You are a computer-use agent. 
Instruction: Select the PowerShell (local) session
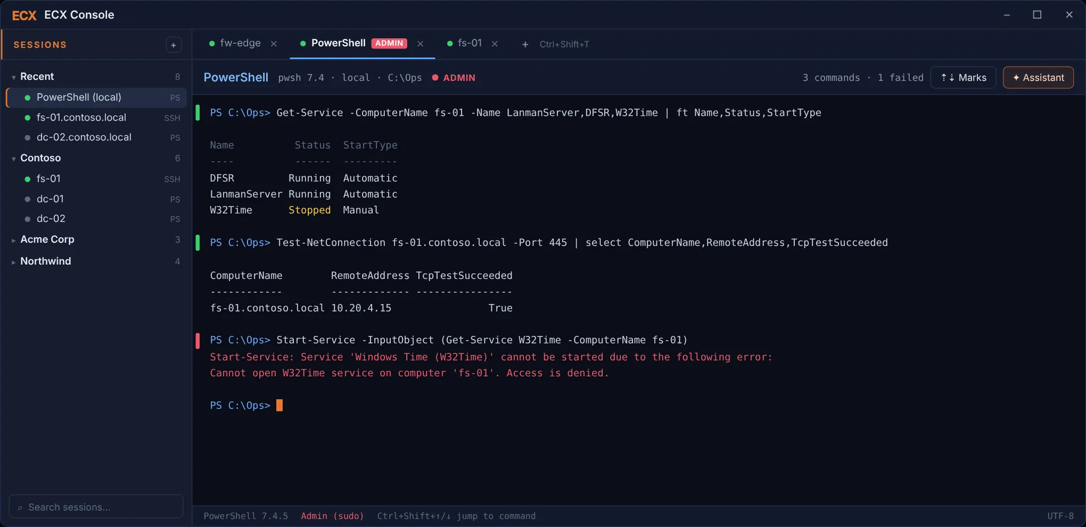(97, 98)
